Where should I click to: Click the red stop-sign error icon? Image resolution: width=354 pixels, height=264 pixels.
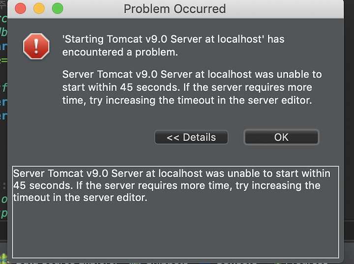(36, 47)
